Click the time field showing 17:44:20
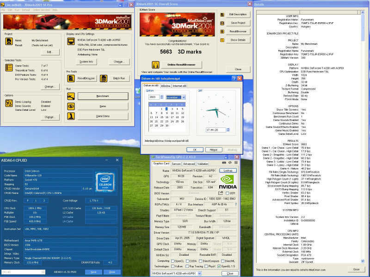 216,130
